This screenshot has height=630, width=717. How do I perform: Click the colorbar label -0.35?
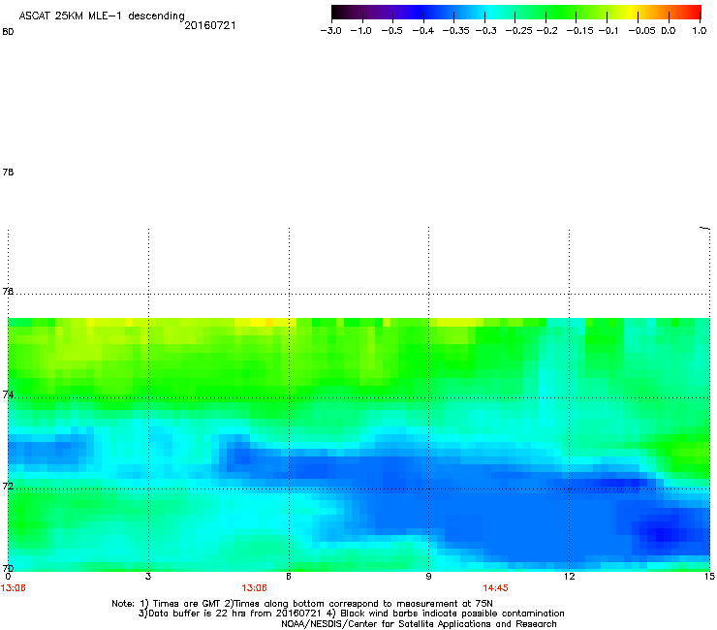click(456, 31)
